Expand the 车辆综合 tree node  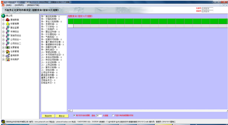(3, 32)
